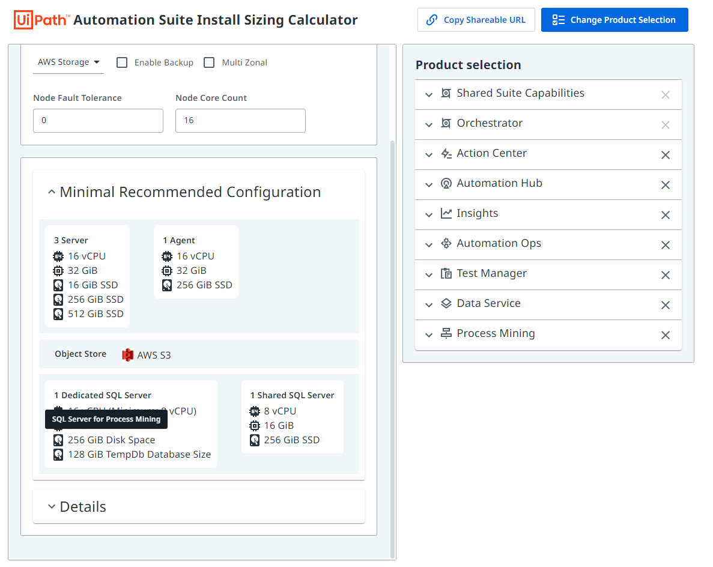Click the Node Fault Tolerance input field

(98, 121)
